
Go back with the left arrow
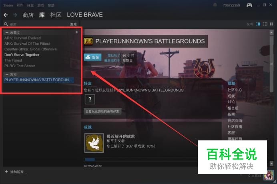(6, 15)
